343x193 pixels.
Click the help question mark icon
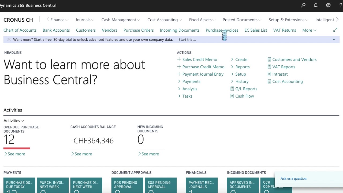pos(341,5)
